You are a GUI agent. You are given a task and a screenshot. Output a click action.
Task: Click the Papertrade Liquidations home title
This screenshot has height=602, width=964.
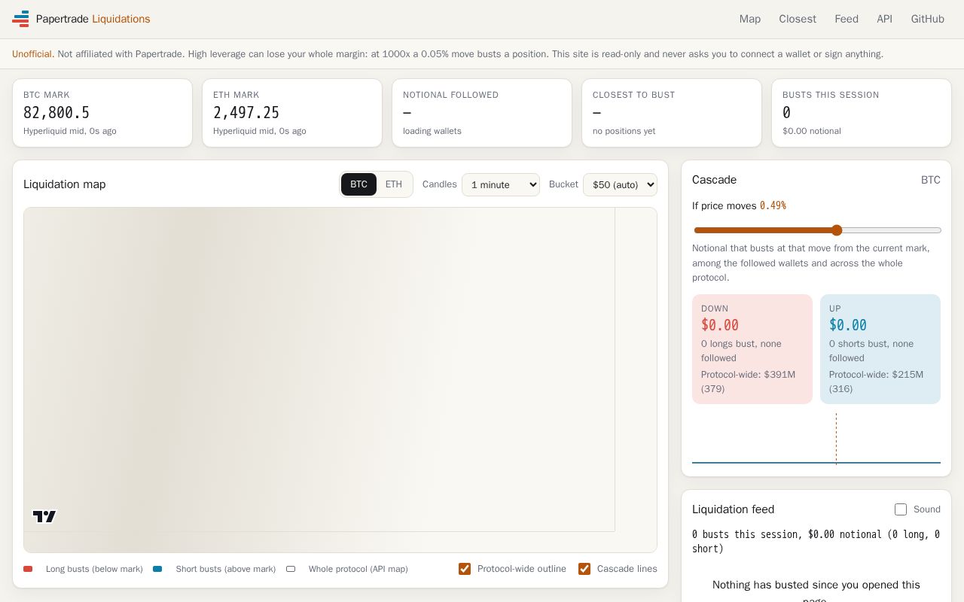click(x=93, y=19)
